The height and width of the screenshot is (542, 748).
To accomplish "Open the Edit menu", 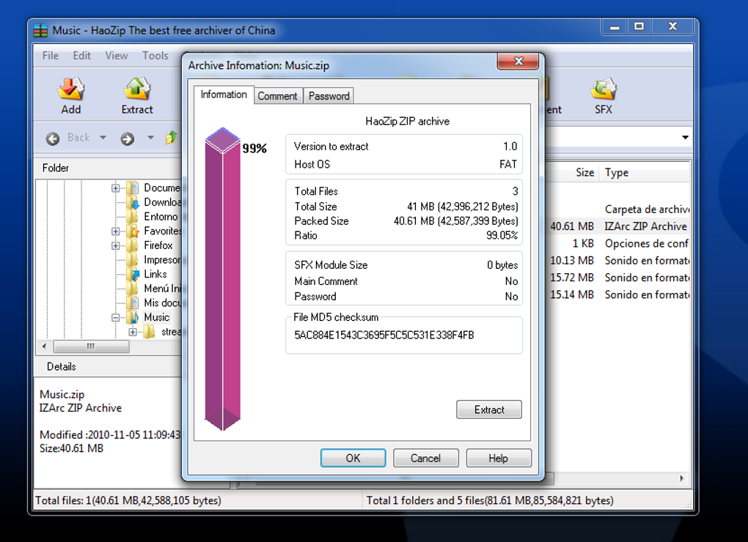I will (81, 56).
